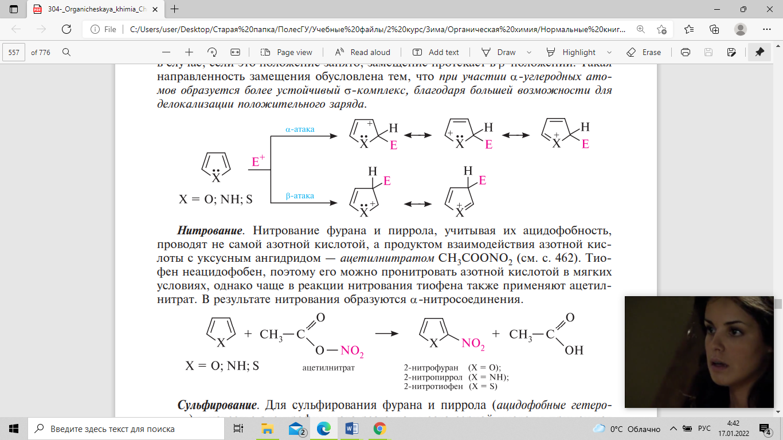The height and width of the screenshot is (440, 783).
Task: Open browser Settings and more menu
Action: (x=767, y=29)
